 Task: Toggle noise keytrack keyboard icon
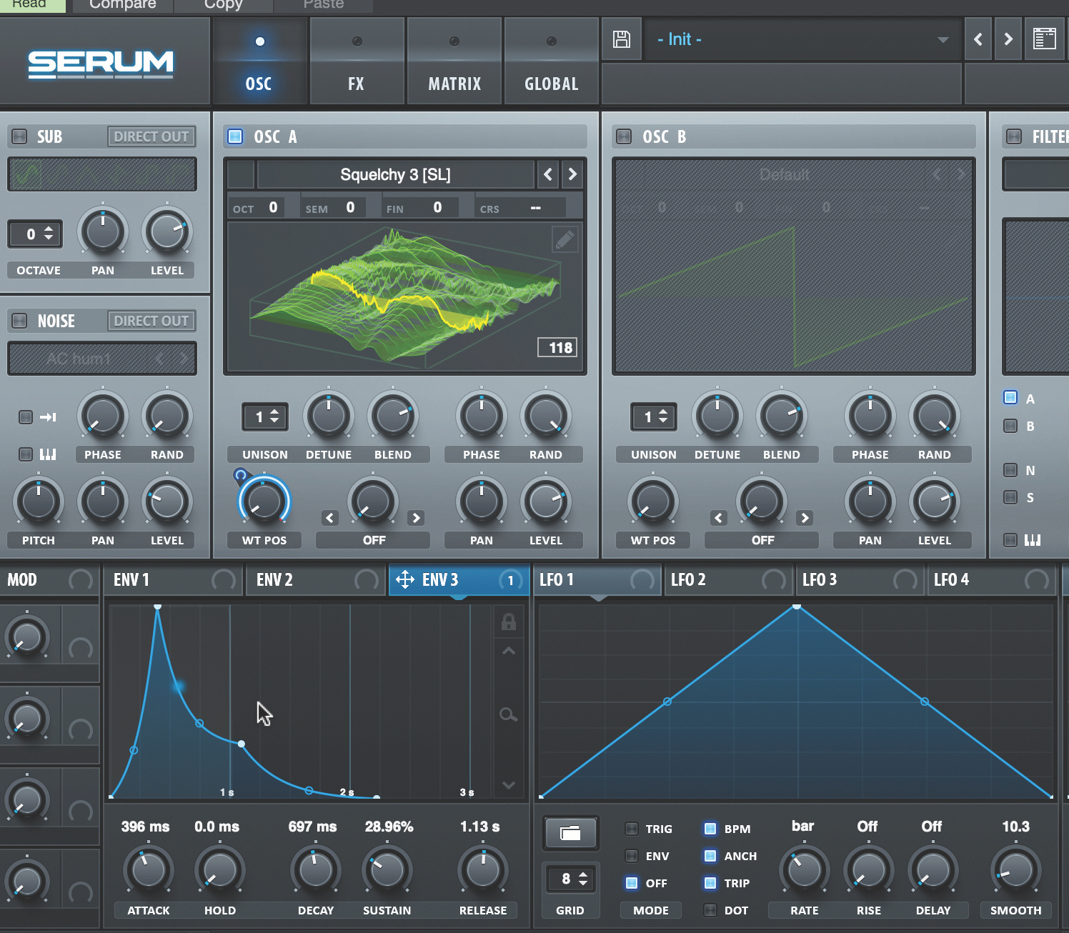(48, 454)
